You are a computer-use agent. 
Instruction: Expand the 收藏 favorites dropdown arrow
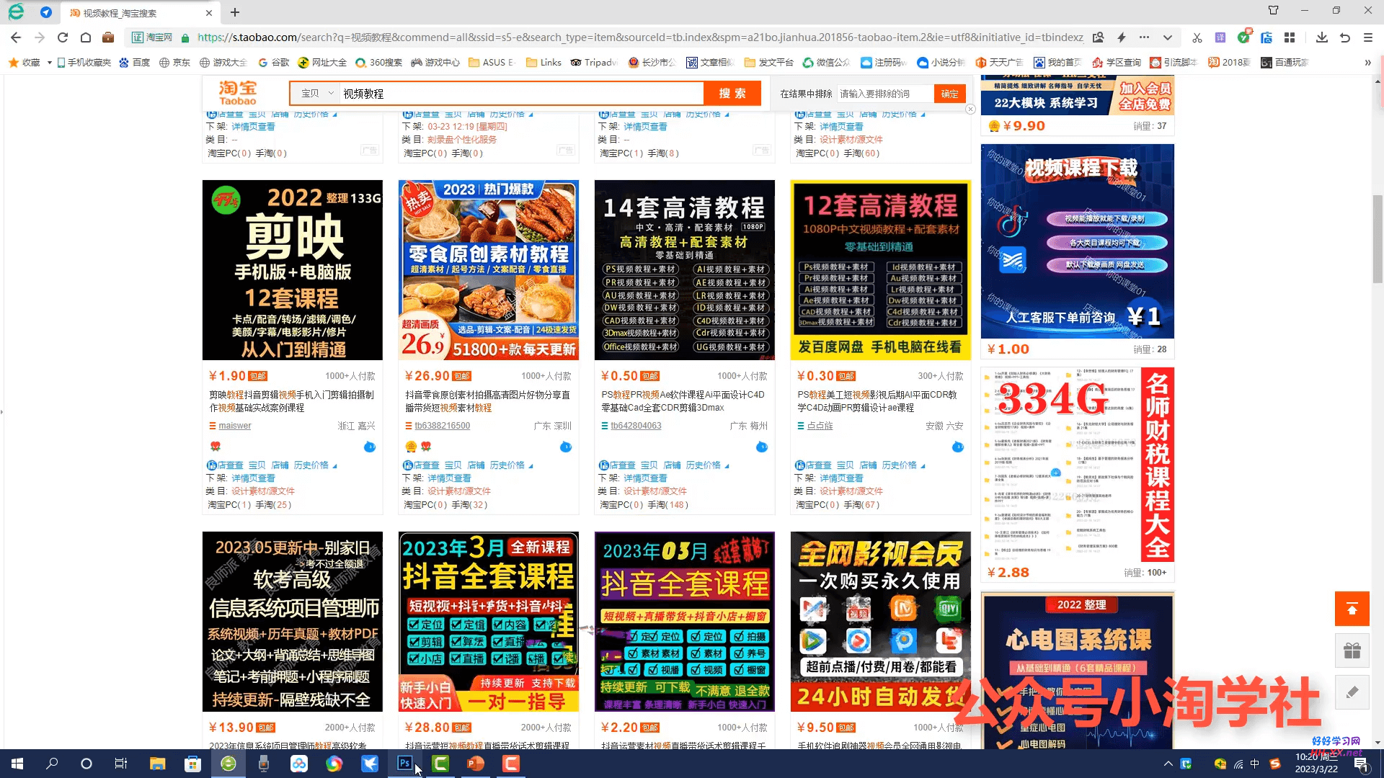[49, 63]
